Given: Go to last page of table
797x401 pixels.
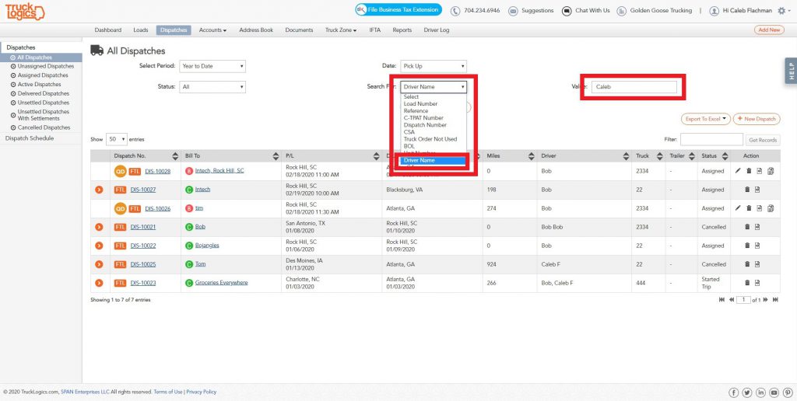Looking at the screenshot, I should [775, 300].
